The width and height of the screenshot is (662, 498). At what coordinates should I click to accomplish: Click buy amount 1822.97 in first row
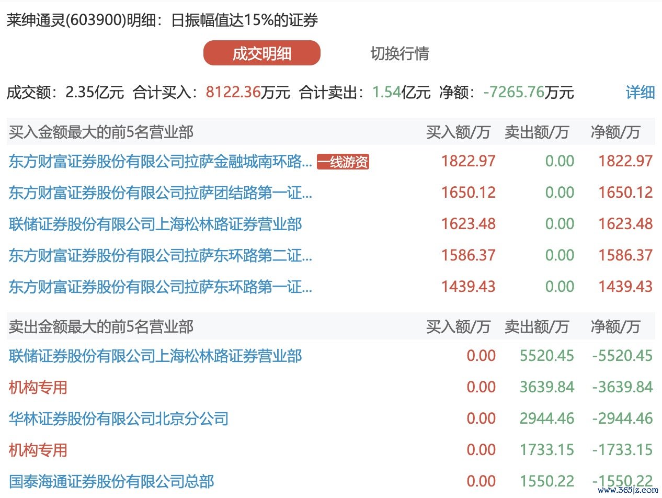click(x=469, y=162)
